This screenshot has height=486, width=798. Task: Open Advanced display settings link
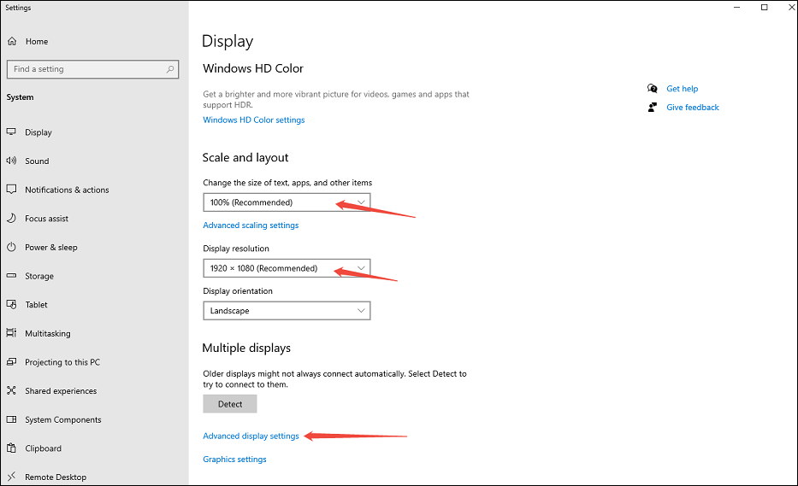(251, 436)
